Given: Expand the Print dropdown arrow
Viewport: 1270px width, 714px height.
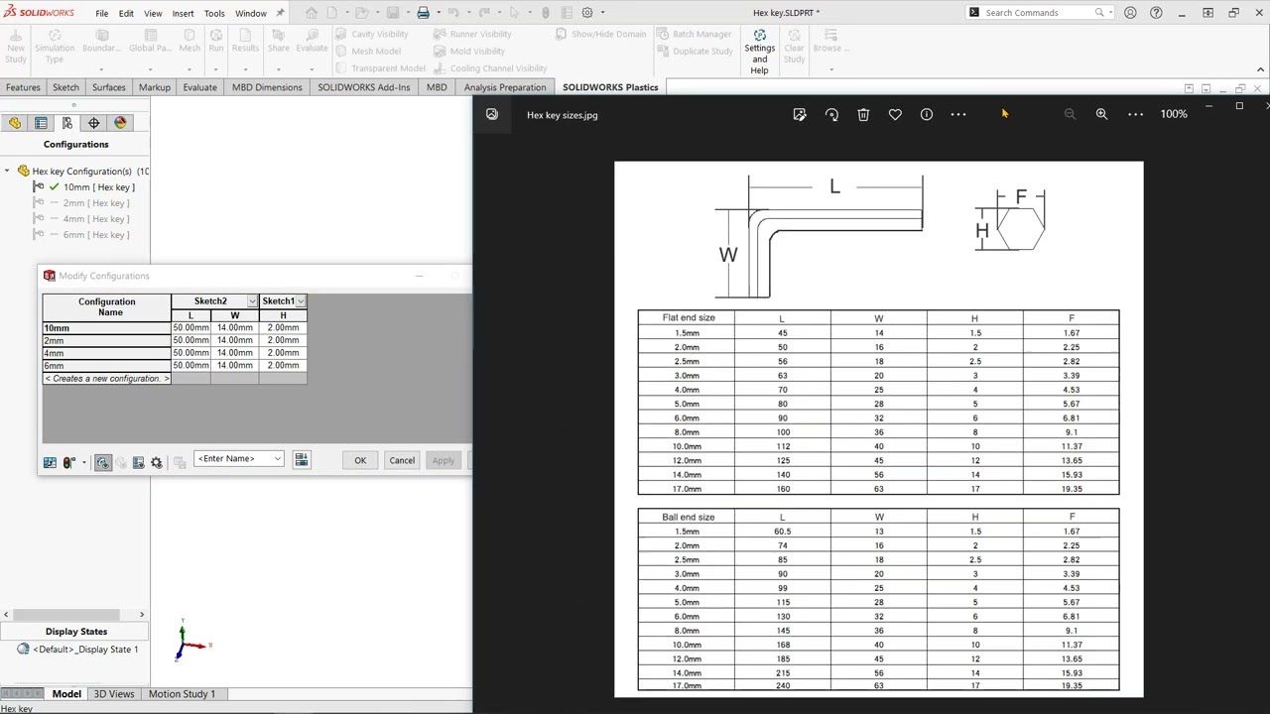Looking at the screenshot, I should [x=439, y=13].
